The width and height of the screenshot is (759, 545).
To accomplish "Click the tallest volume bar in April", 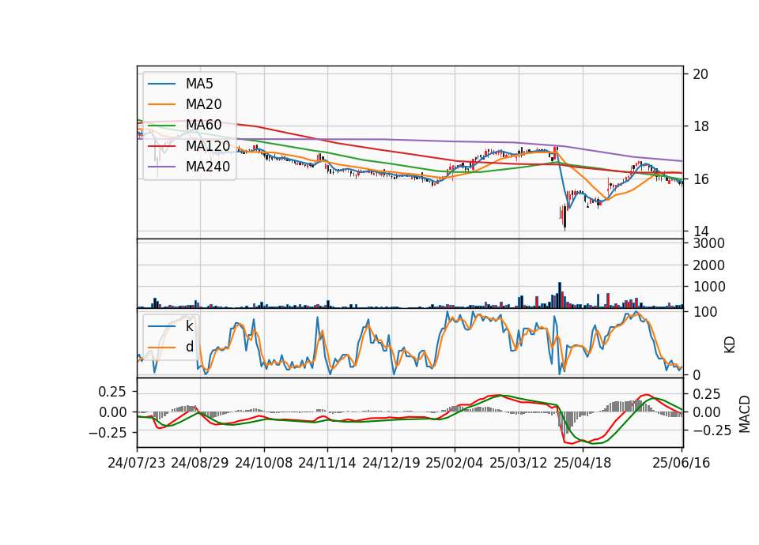I will point(560,295).
